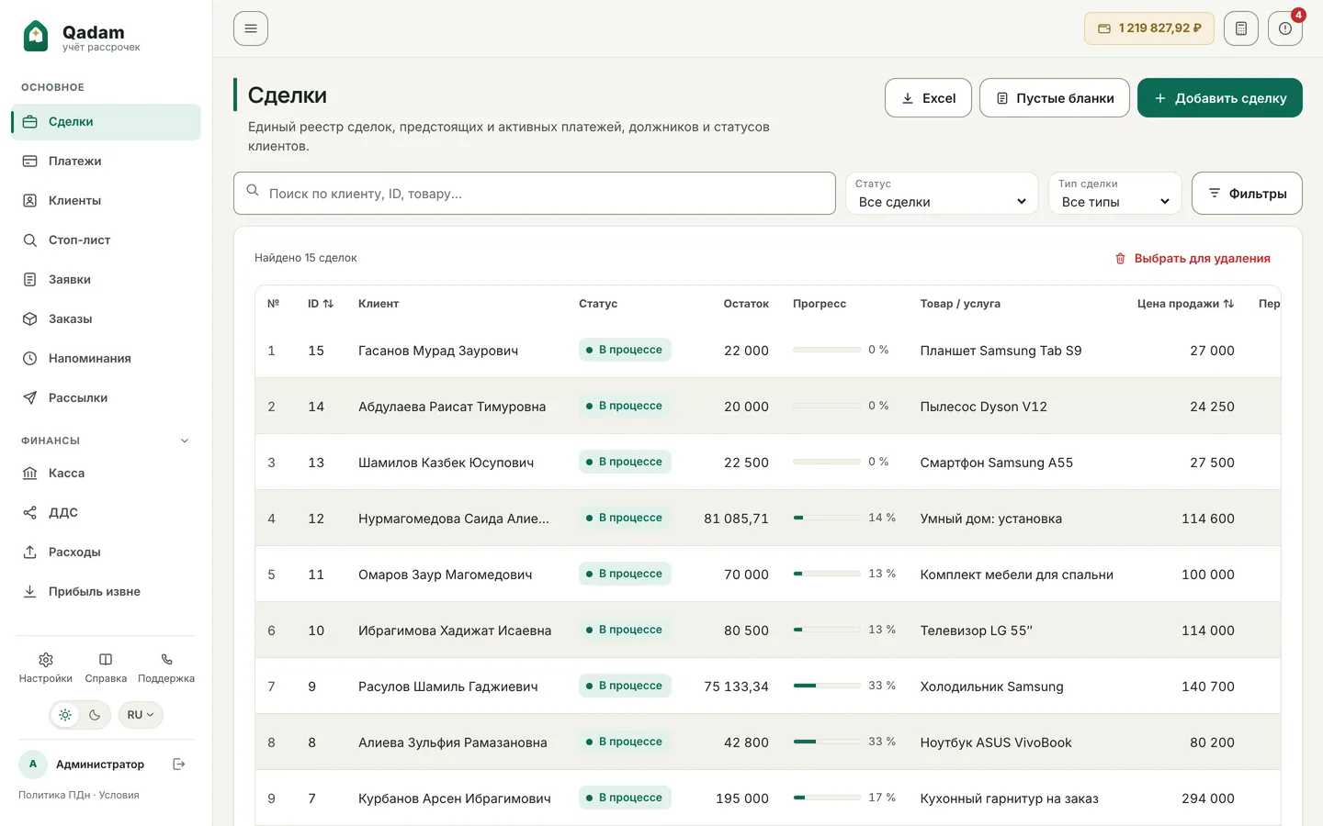Open the Политика ПДн link
The width and height of the screenshot is (1323, 826).
[x=54, y=796]
